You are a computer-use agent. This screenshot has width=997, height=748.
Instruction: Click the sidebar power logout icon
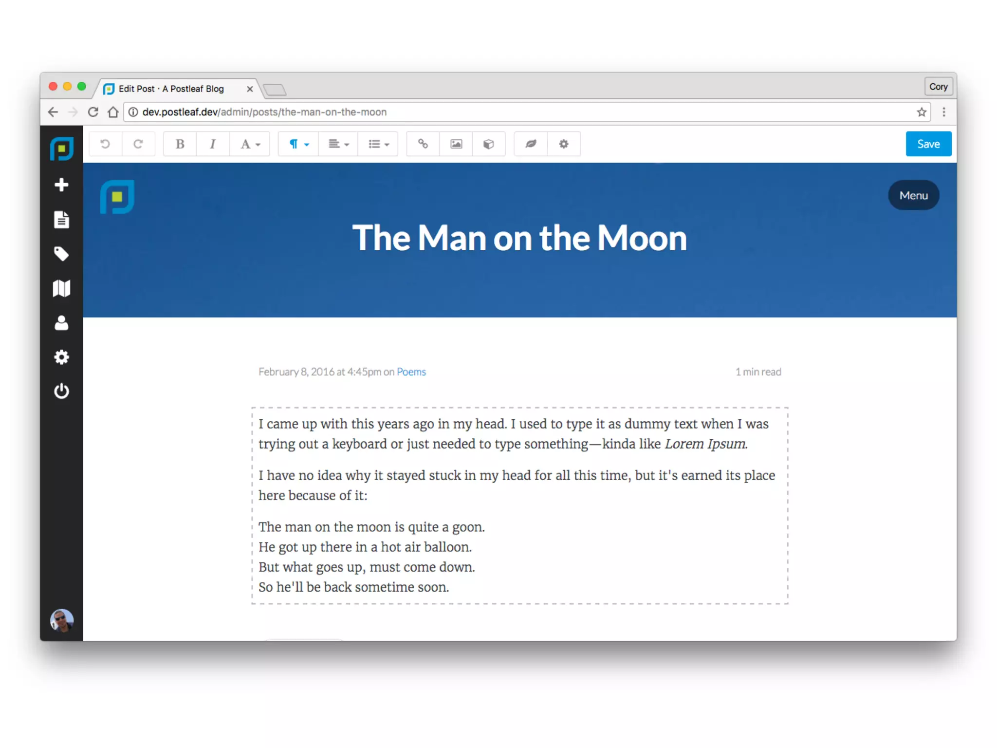click(61, 391)
